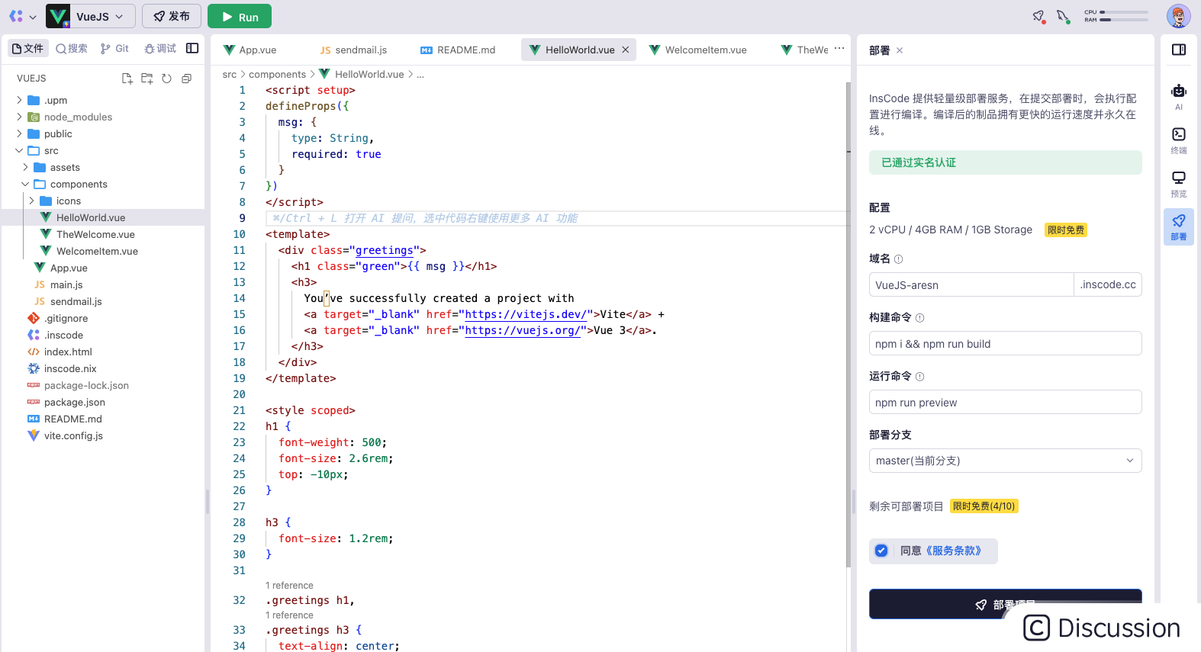Viewport: 1201px width, 652px height.
Task: Show info tooltip for 运行命令
Action: [919, 377]
